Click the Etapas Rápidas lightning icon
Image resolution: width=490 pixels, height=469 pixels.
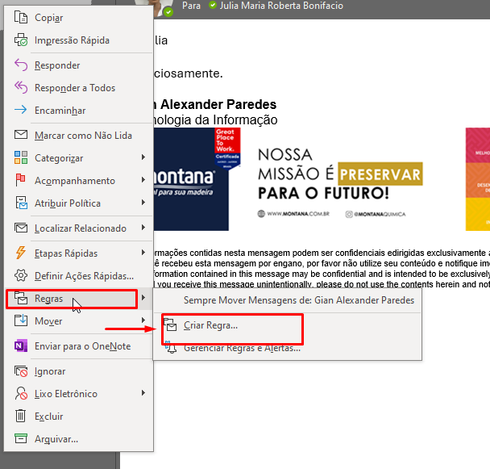click(20, 253)
